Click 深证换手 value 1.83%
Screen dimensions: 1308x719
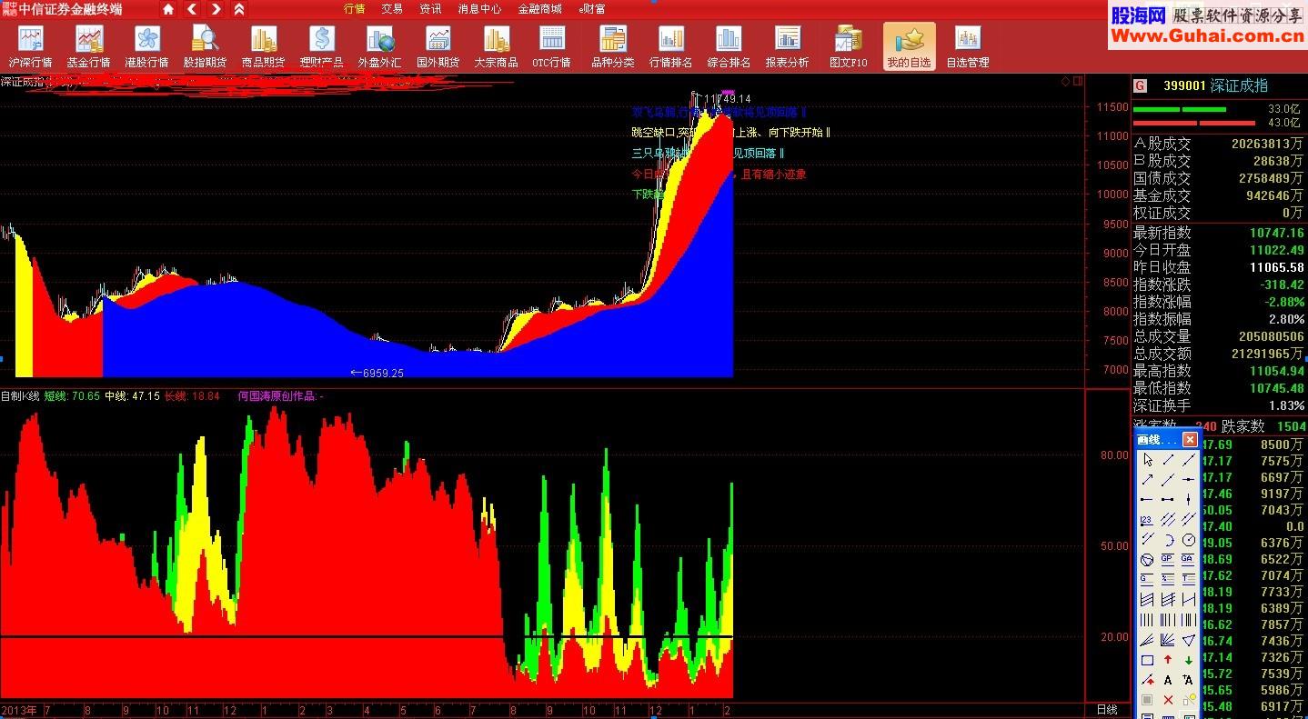(1286, 405)
